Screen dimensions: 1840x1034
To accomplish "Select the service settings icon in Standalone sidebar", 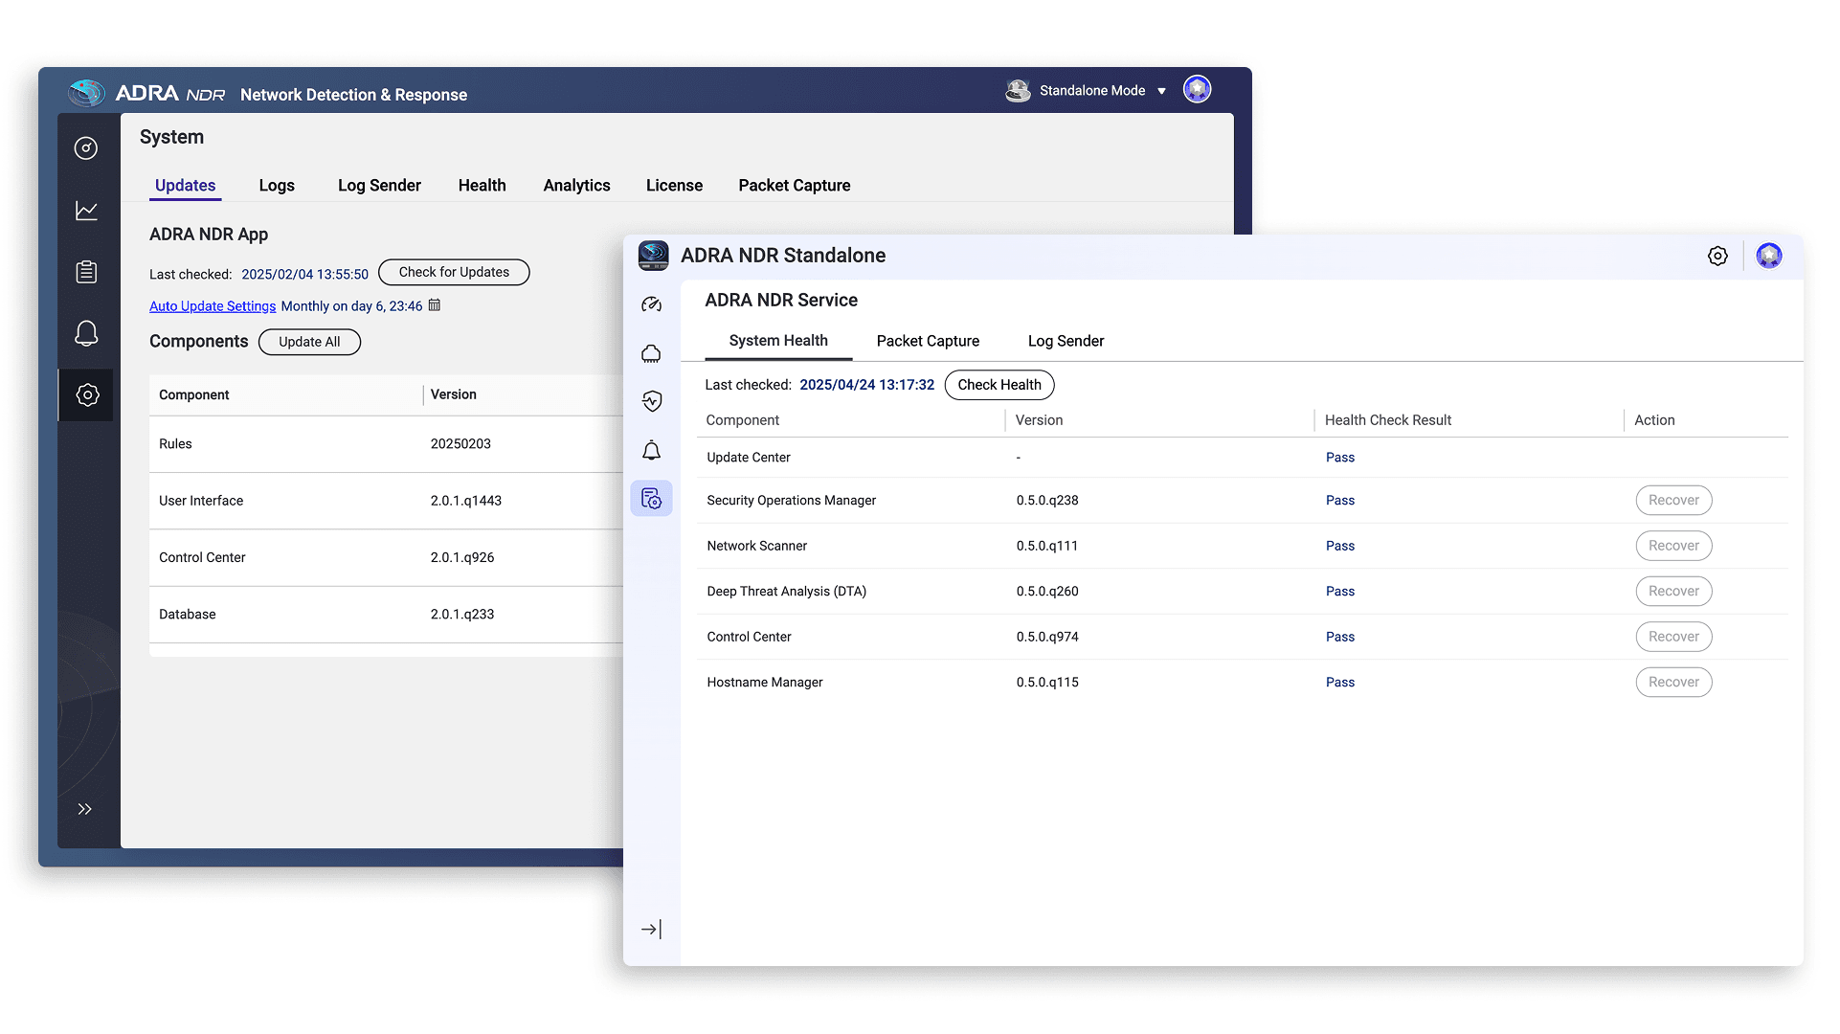I will 652,499.
